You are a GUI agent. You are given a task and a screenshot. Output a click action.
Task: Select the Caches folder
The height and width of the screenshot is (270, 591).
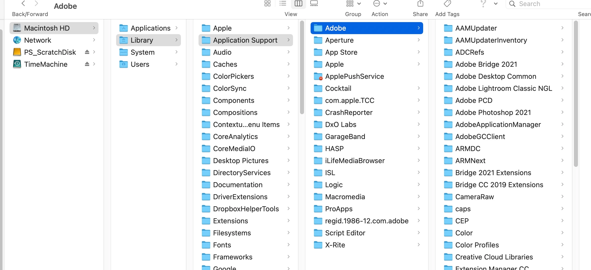pyautogui.click(x=246, y=64)
